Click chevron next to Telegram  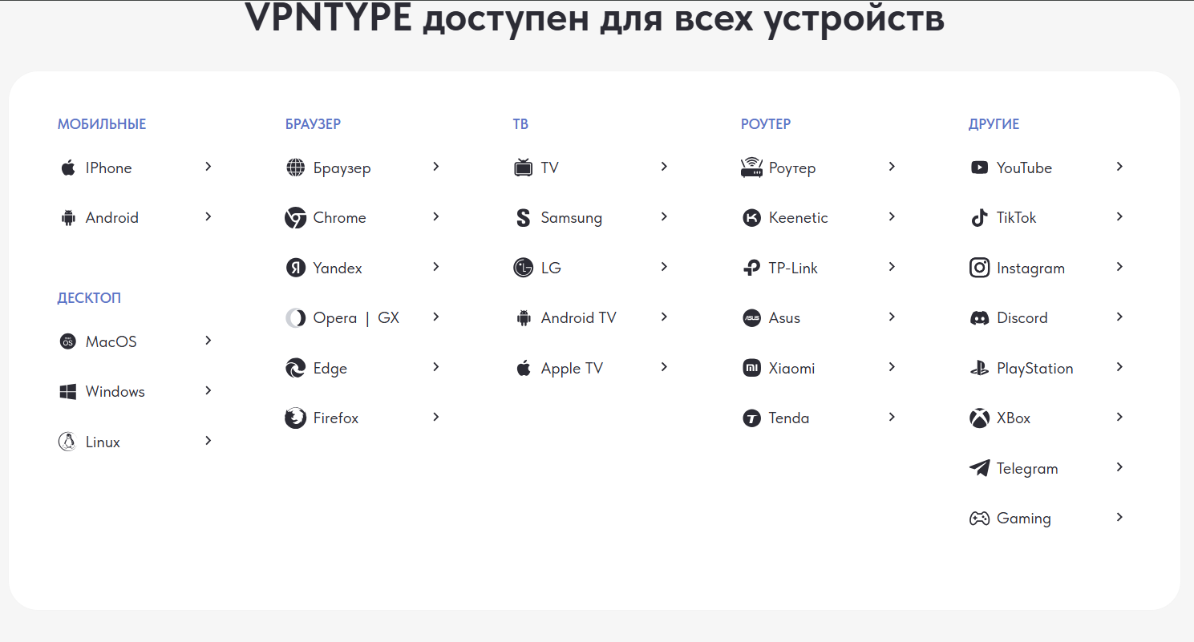tap(1119, 467)
